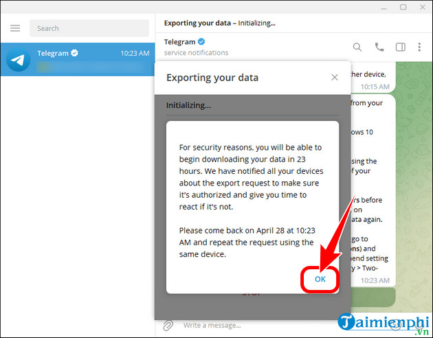433x338 pixels.
Task: Open the hamburger main menu
Action: point(15,28)
